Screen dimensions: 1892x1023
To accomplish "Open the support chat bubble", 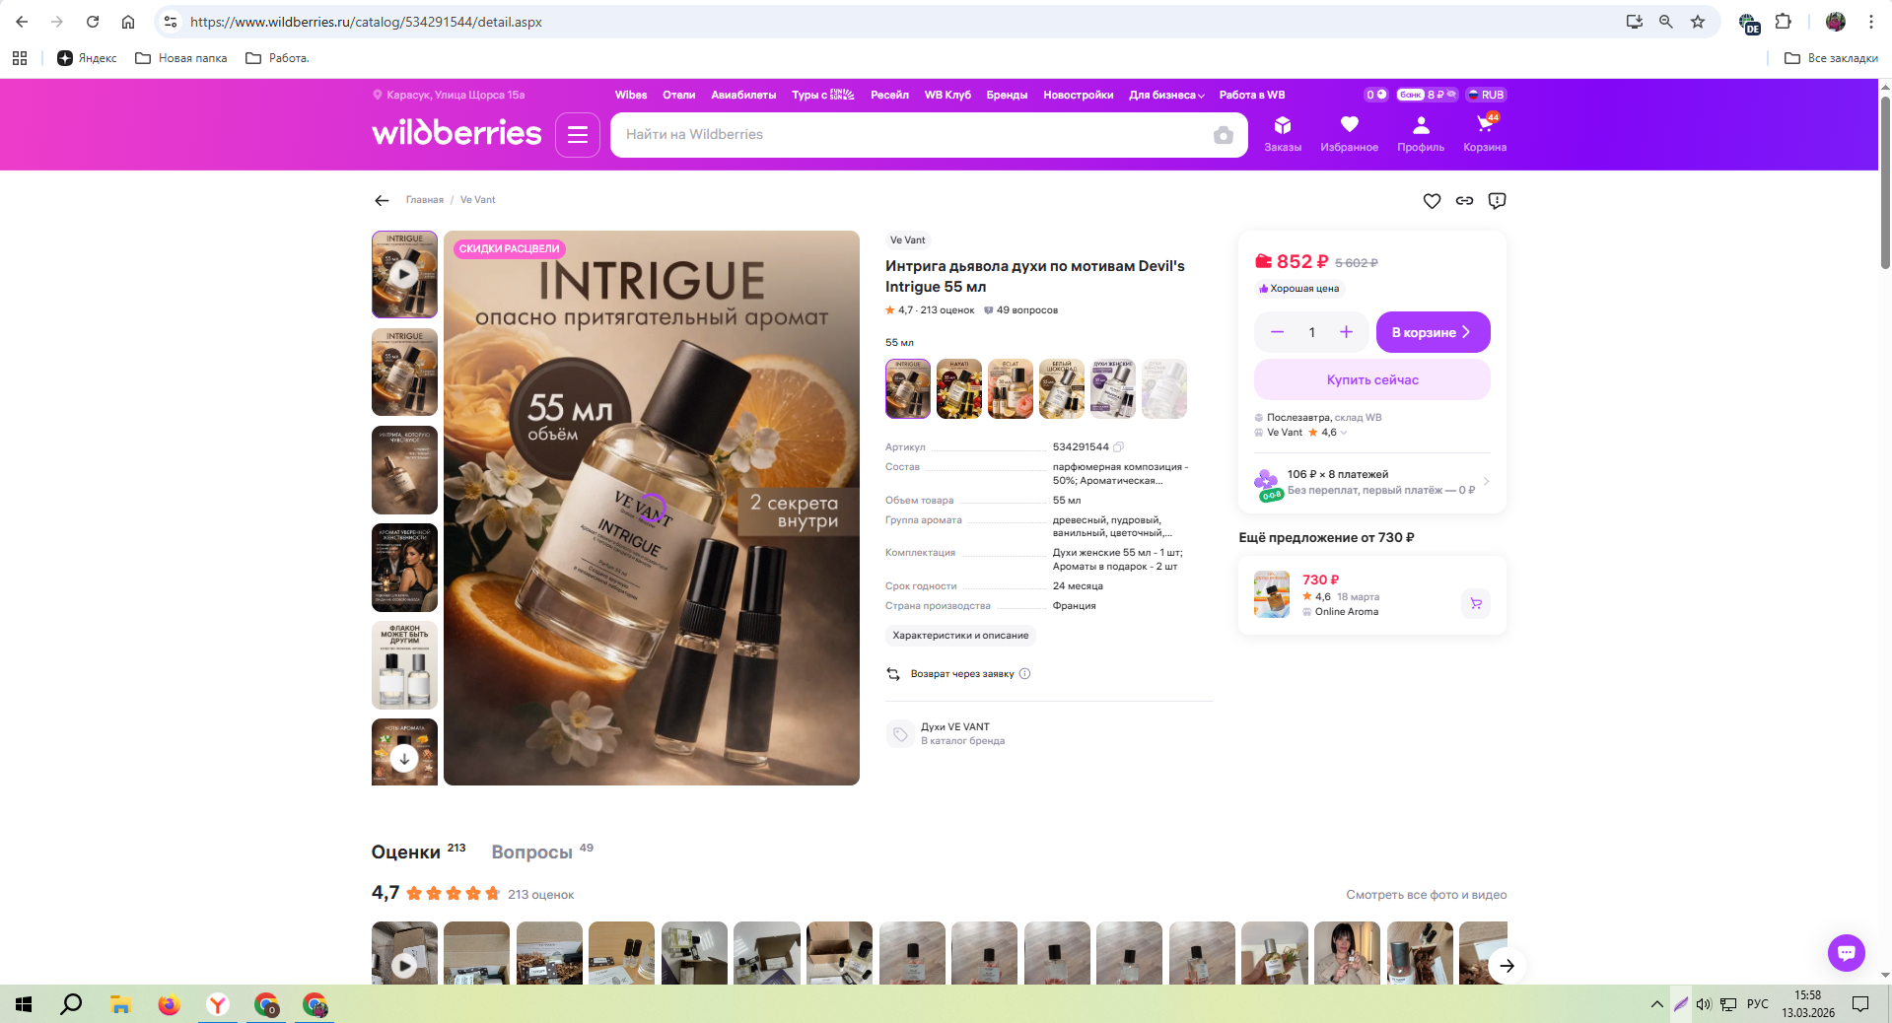I will pos(1846,953).
